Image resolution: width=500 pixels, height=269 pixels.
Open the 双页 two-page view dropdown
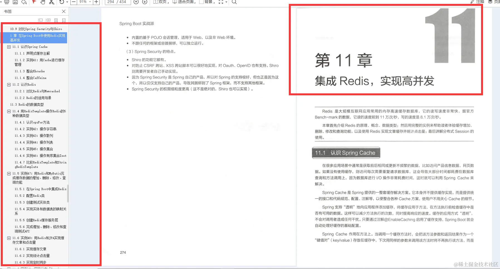pyautogui.click(x=161, y=2)
